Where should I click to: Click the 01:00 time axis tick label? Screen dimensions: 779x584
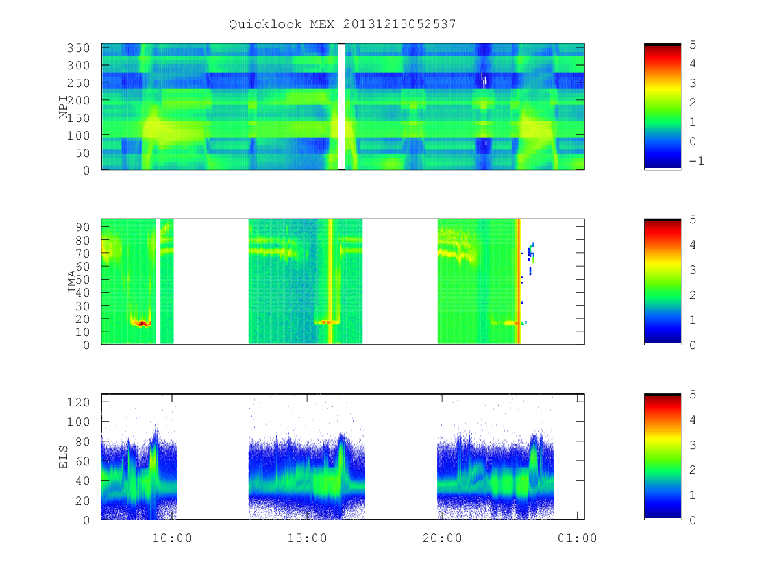click(x=578, y=538)
